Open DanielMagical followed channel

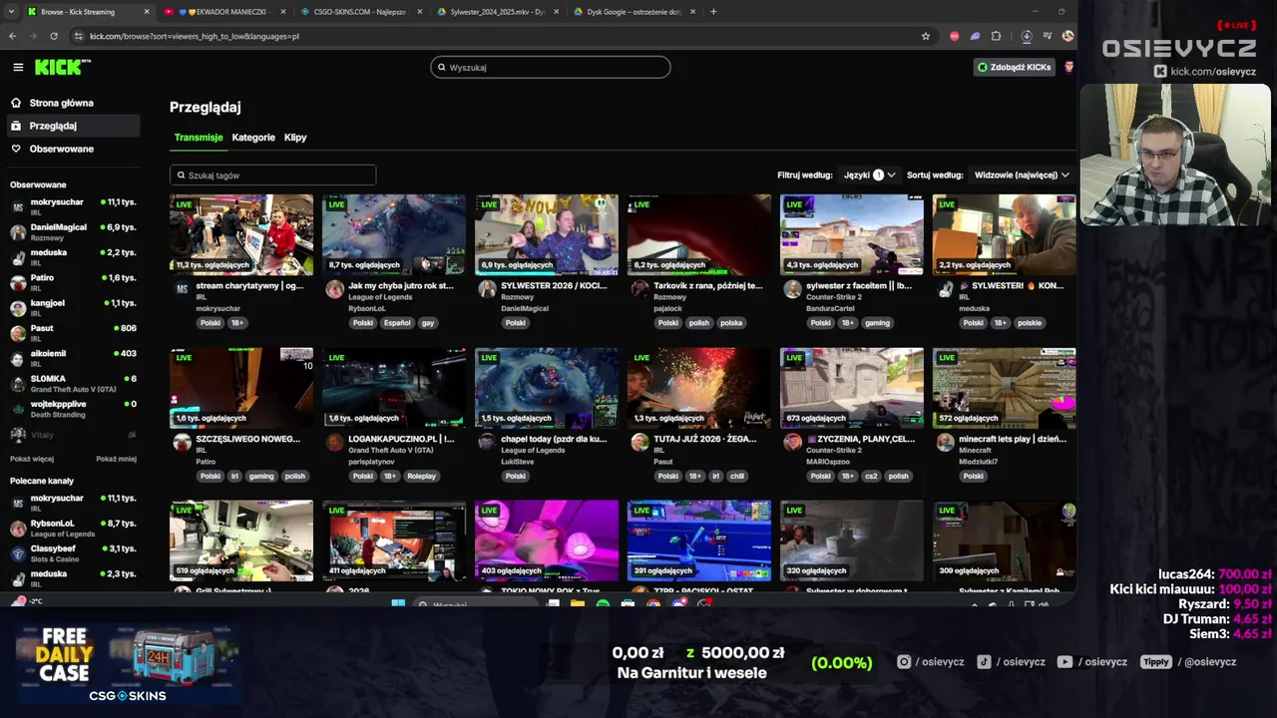(73, 231)
